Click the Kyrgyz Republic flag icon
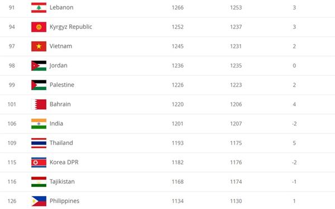335x209 pixels. [39, 27]
